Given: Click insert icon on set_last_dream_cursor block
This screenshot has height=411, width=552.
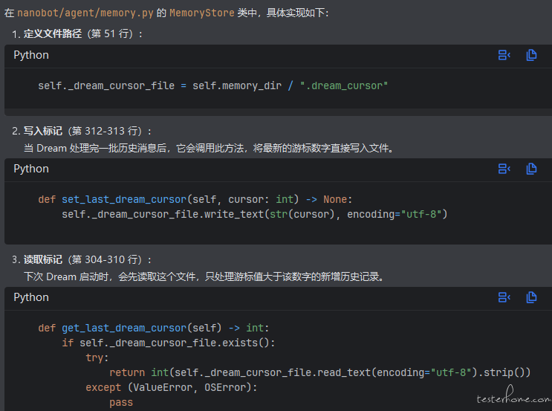Looking at the screenshot, I should coord(504,169).
